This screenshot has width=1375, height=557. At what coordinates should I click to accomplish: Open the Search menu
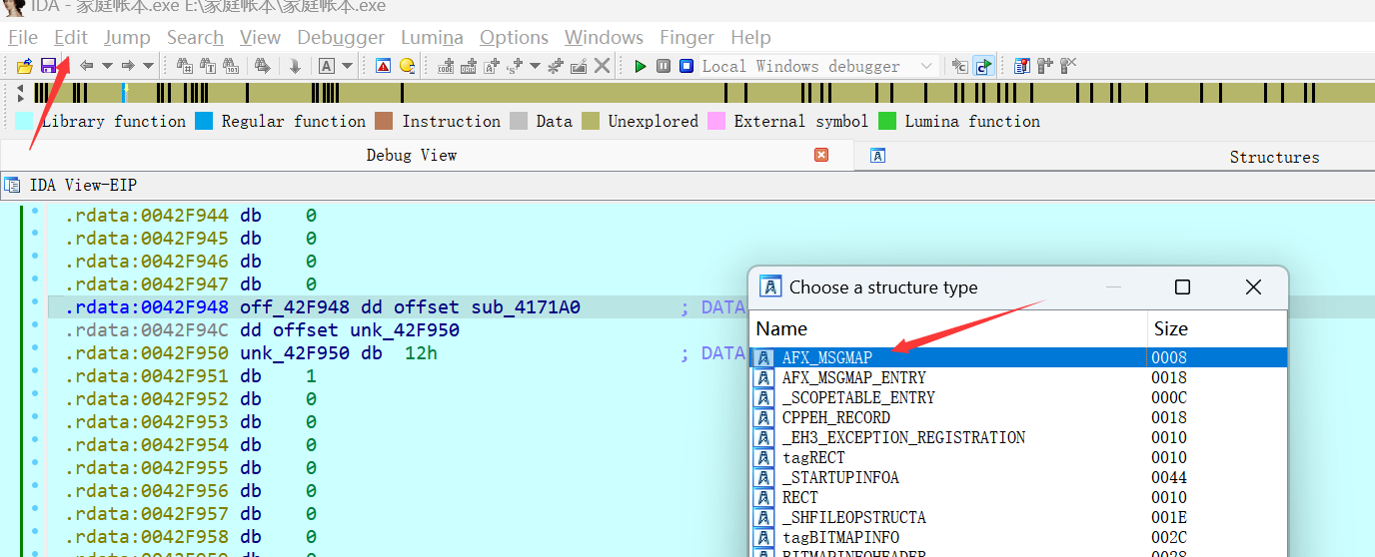pyautogui.click(x=195, y=37)
